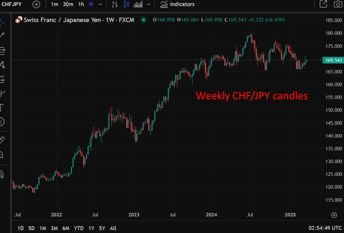Select the ruler measure tool
The width and height of the screenshot is (344, 233).
[x=2, y=140]
